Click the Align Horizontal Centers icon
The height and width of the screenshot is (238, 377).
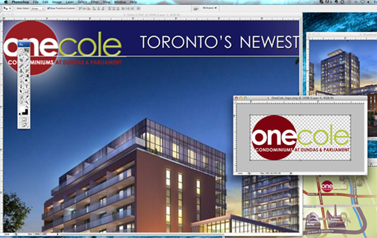coord(99,8)
